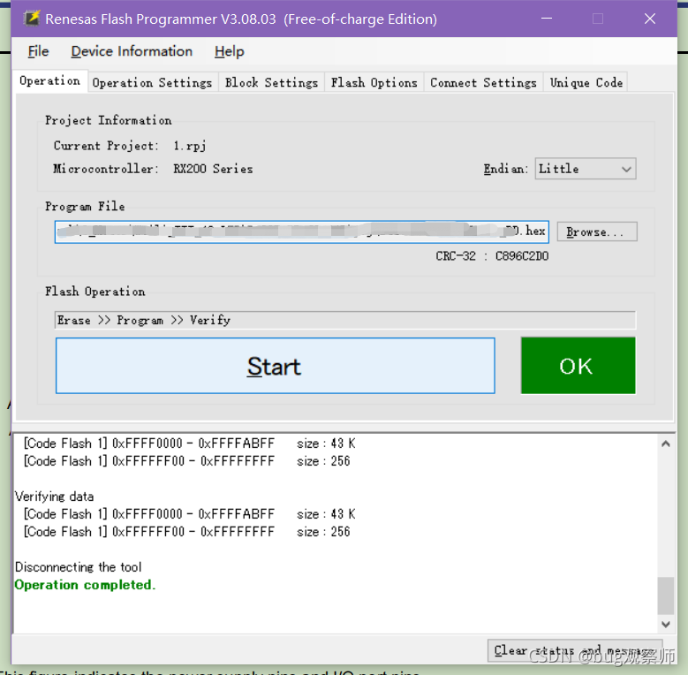Click the Program File path field

[x=301, y=231]
